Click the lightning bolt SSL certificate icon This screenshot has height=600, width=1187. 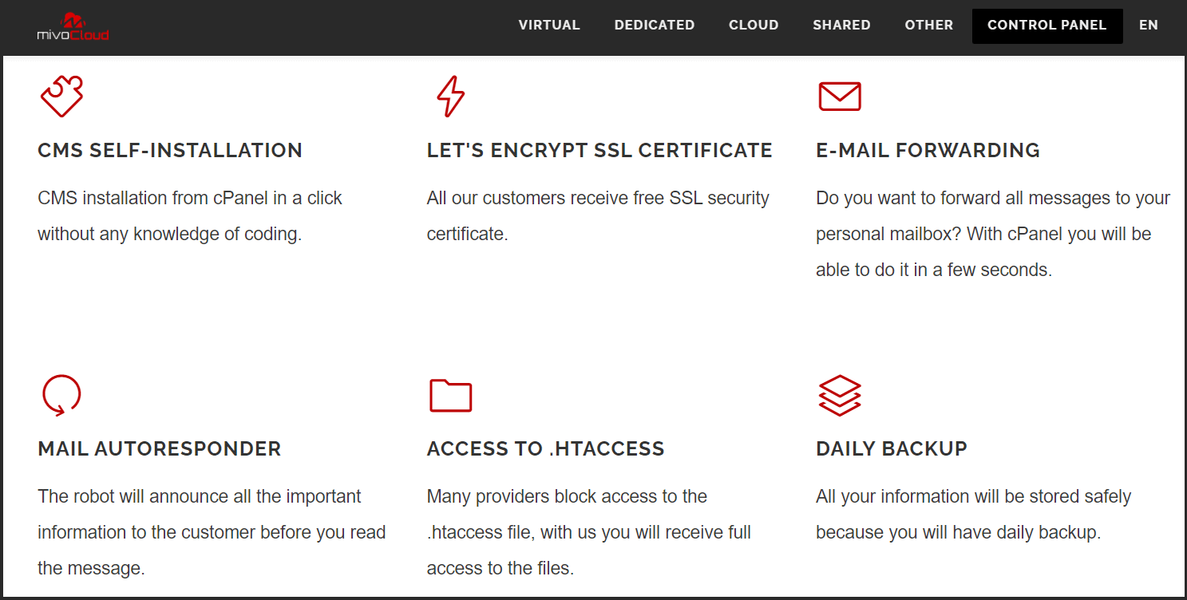click(450, 97)
